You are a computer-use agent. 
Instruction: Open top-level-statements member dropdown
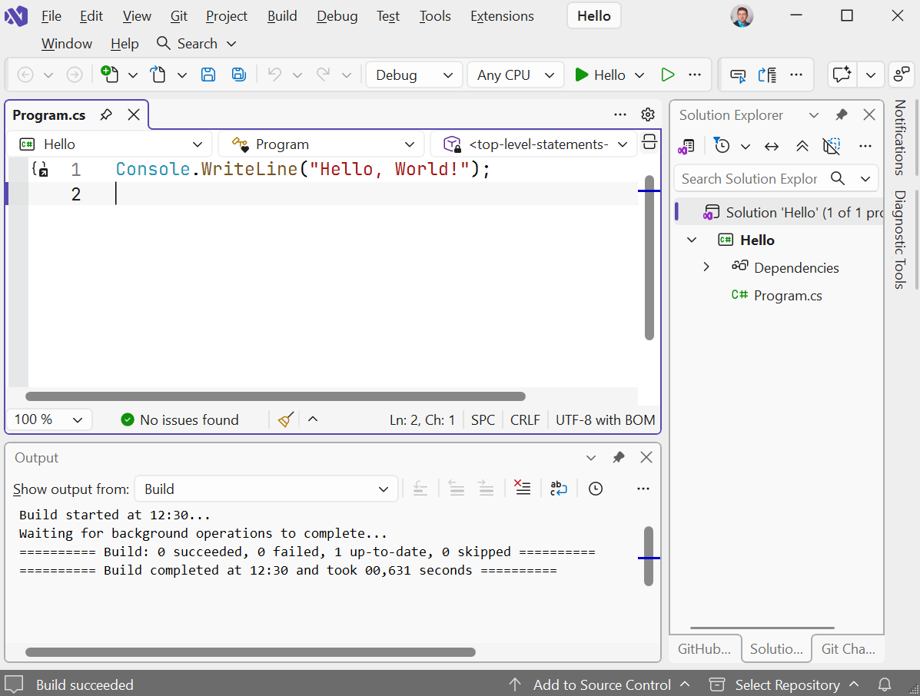point(534,144)
